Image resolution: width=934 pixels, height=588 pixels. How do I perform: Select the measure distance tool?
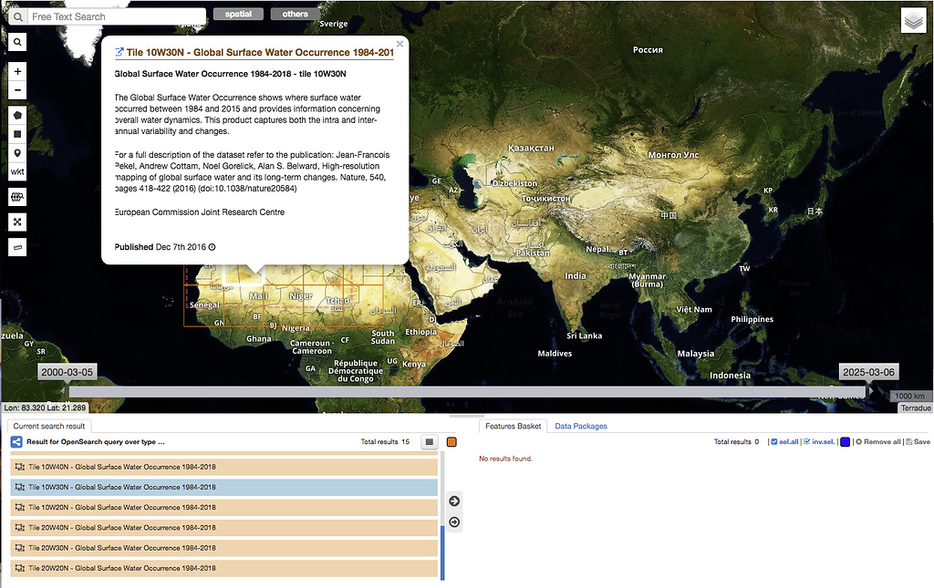[x=16, y=246]
